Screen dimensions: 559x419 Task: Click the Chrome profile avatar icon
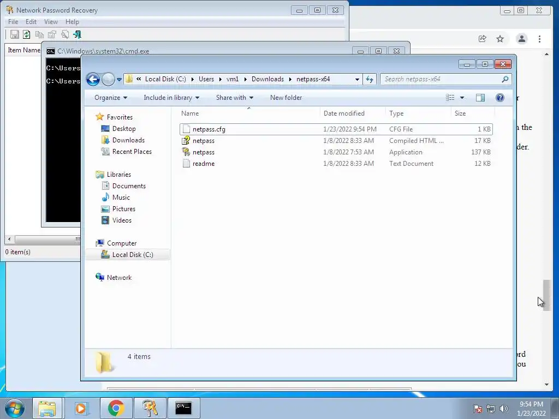521,39
